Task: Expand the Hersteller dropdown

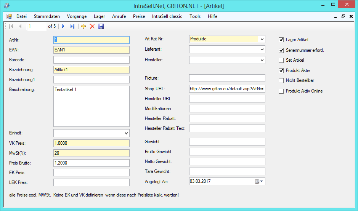Action: (x=262, y=60)
